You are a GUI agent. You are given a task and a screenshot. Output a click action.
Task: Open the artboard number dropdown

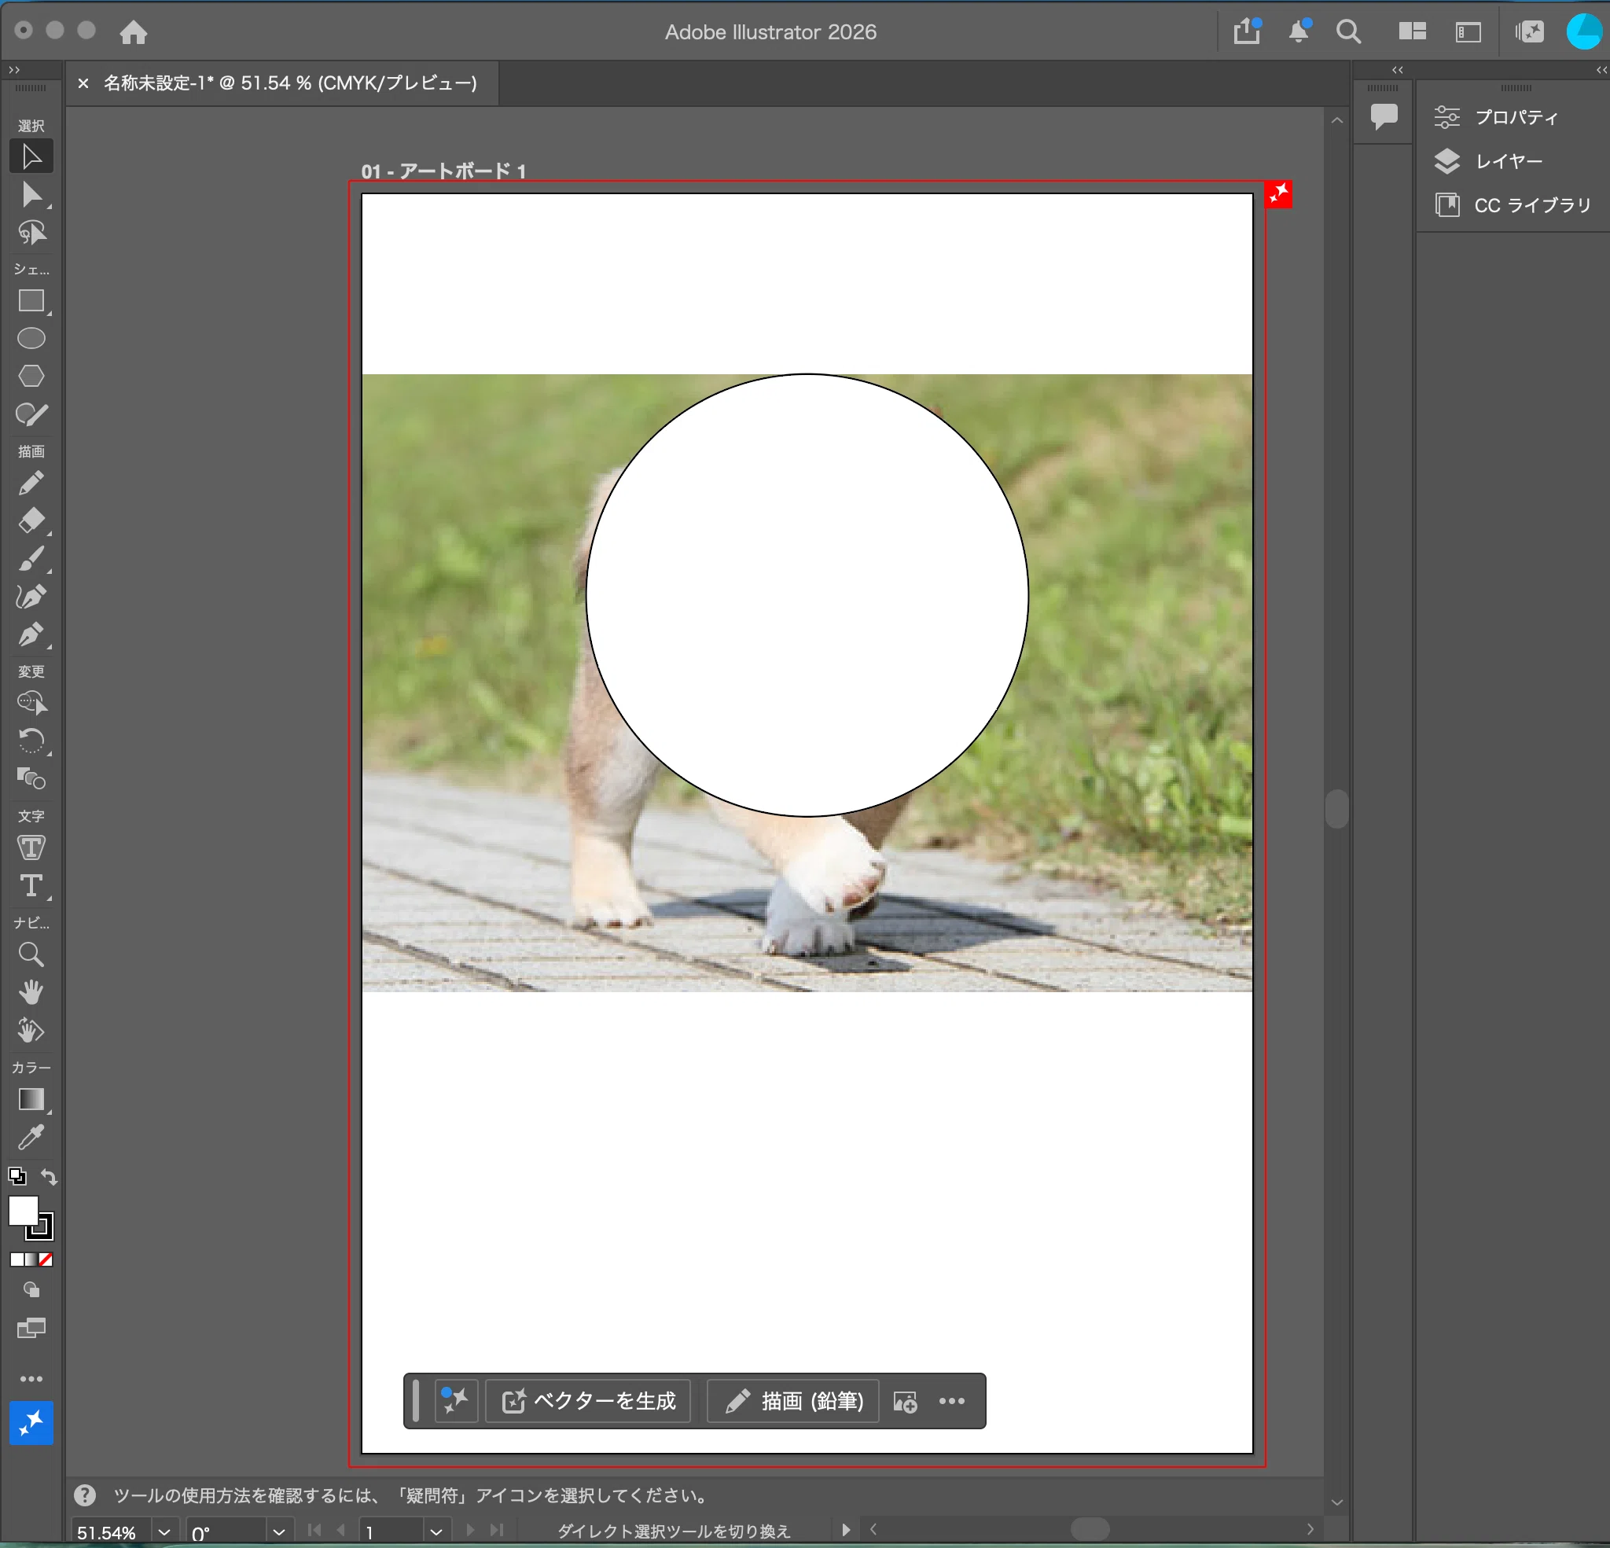click(436, 1532)
